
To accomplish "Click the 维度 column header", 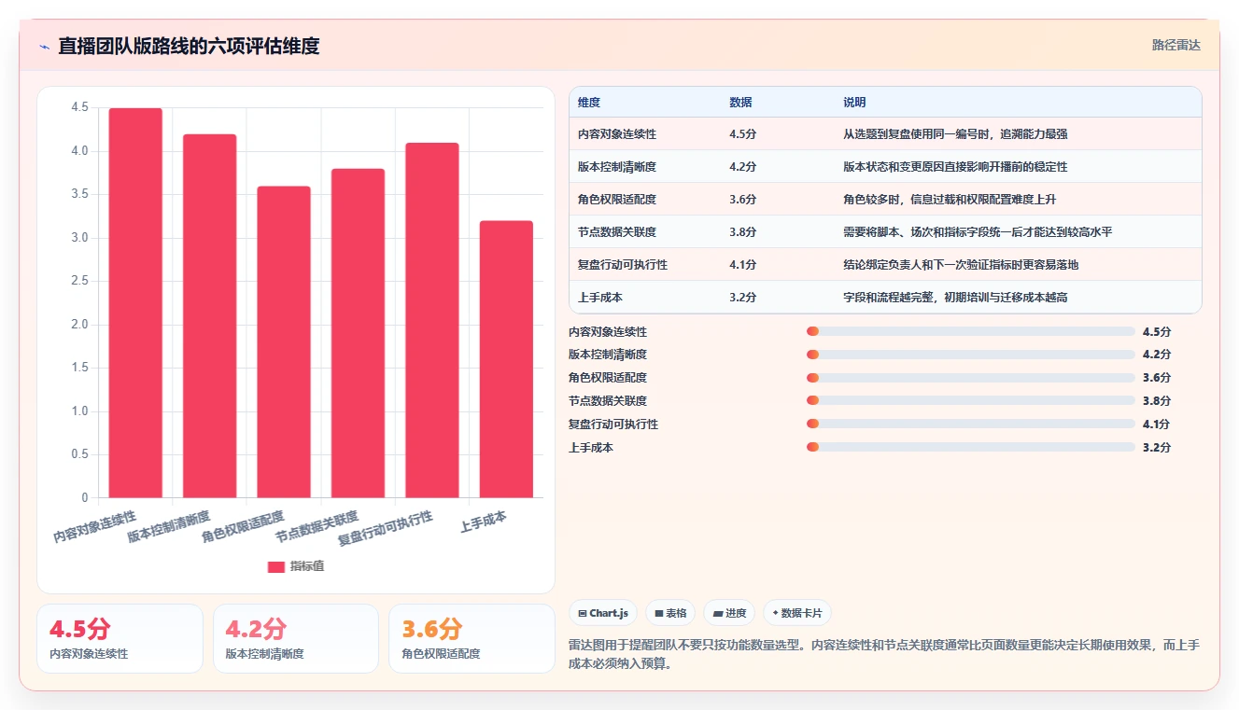I will [x=589, y=102].
